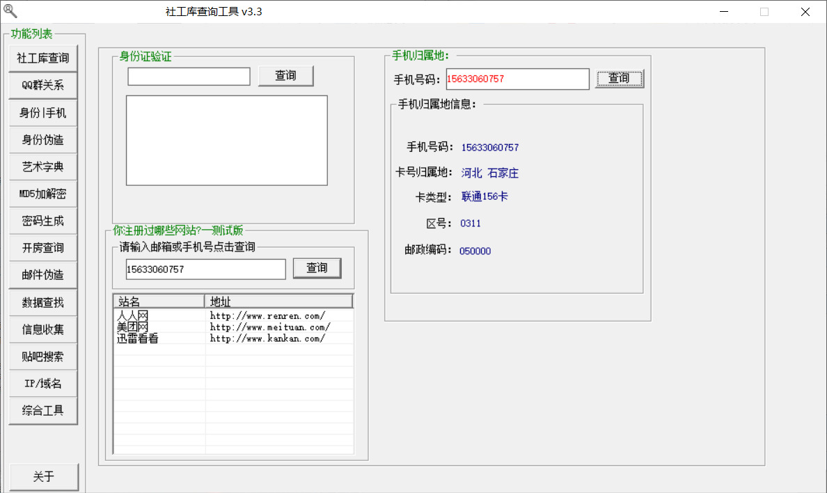Open 综合工具 function
This screenshot has width=827, height=493.
click(42, 411)
